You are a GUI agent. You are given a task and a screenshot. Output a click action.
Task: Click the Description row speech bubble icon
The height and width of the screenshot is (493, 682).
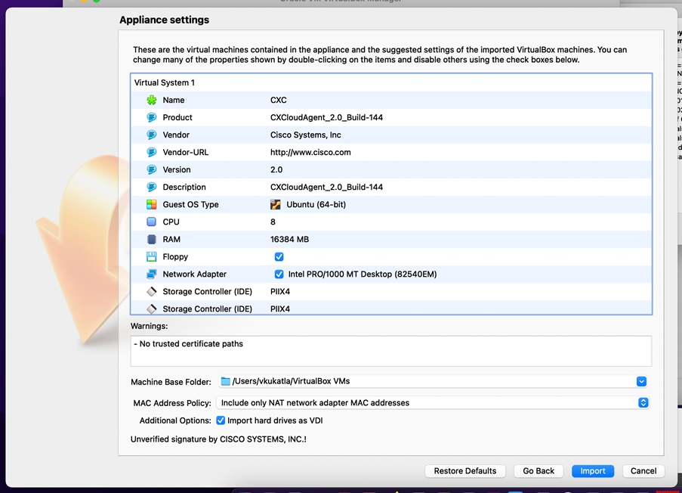click(151, 188)
